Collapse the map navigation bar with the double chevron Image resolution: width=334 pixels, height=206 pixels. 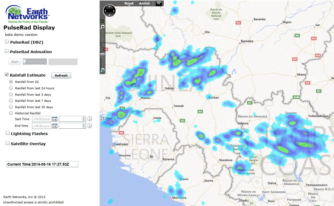[159, 3]
